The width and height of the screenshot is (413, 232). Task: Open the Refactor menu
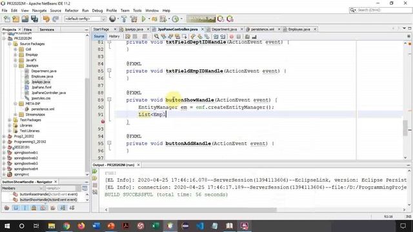tap(72, 10)
